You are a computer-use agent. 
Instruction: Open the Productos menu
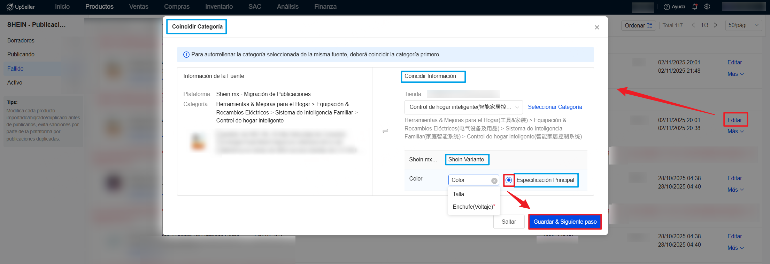tap(99, 7)
